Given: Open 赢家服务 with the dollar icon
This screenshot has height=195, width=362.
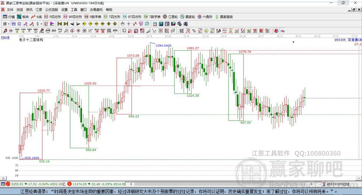Looking at the screenshot, I should [224, 17].
